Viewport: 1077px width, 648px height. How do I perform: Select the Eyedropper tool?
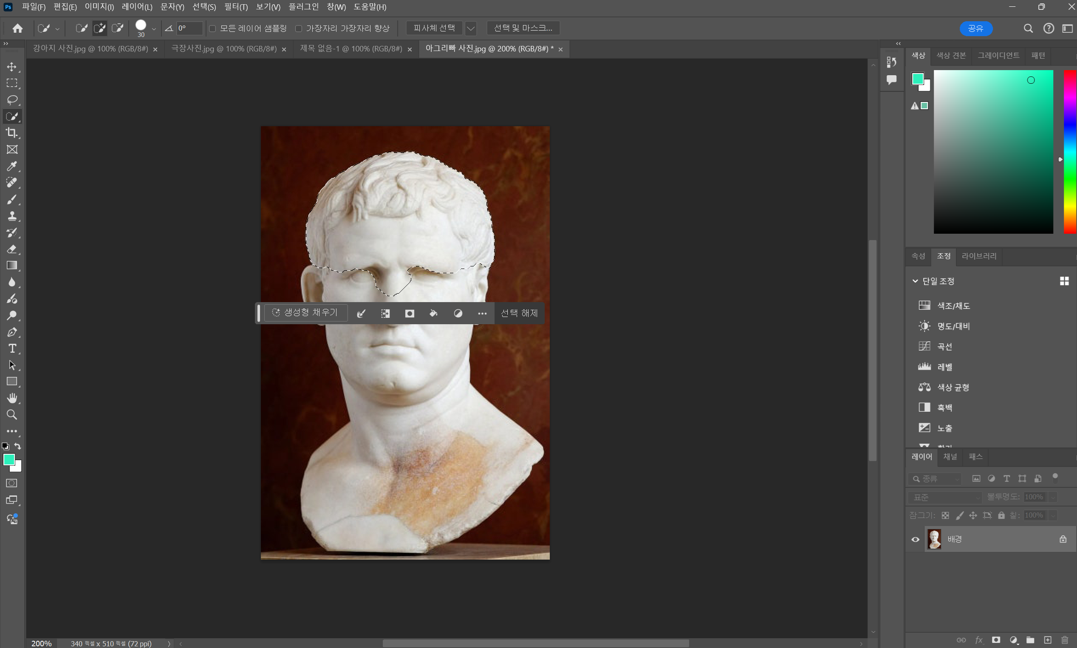12,166
